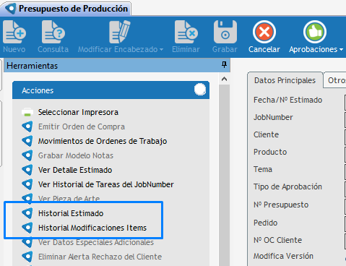Click the JobNumber field label
The height and width of the screenshot is (266, 346).
click(273, 117)
